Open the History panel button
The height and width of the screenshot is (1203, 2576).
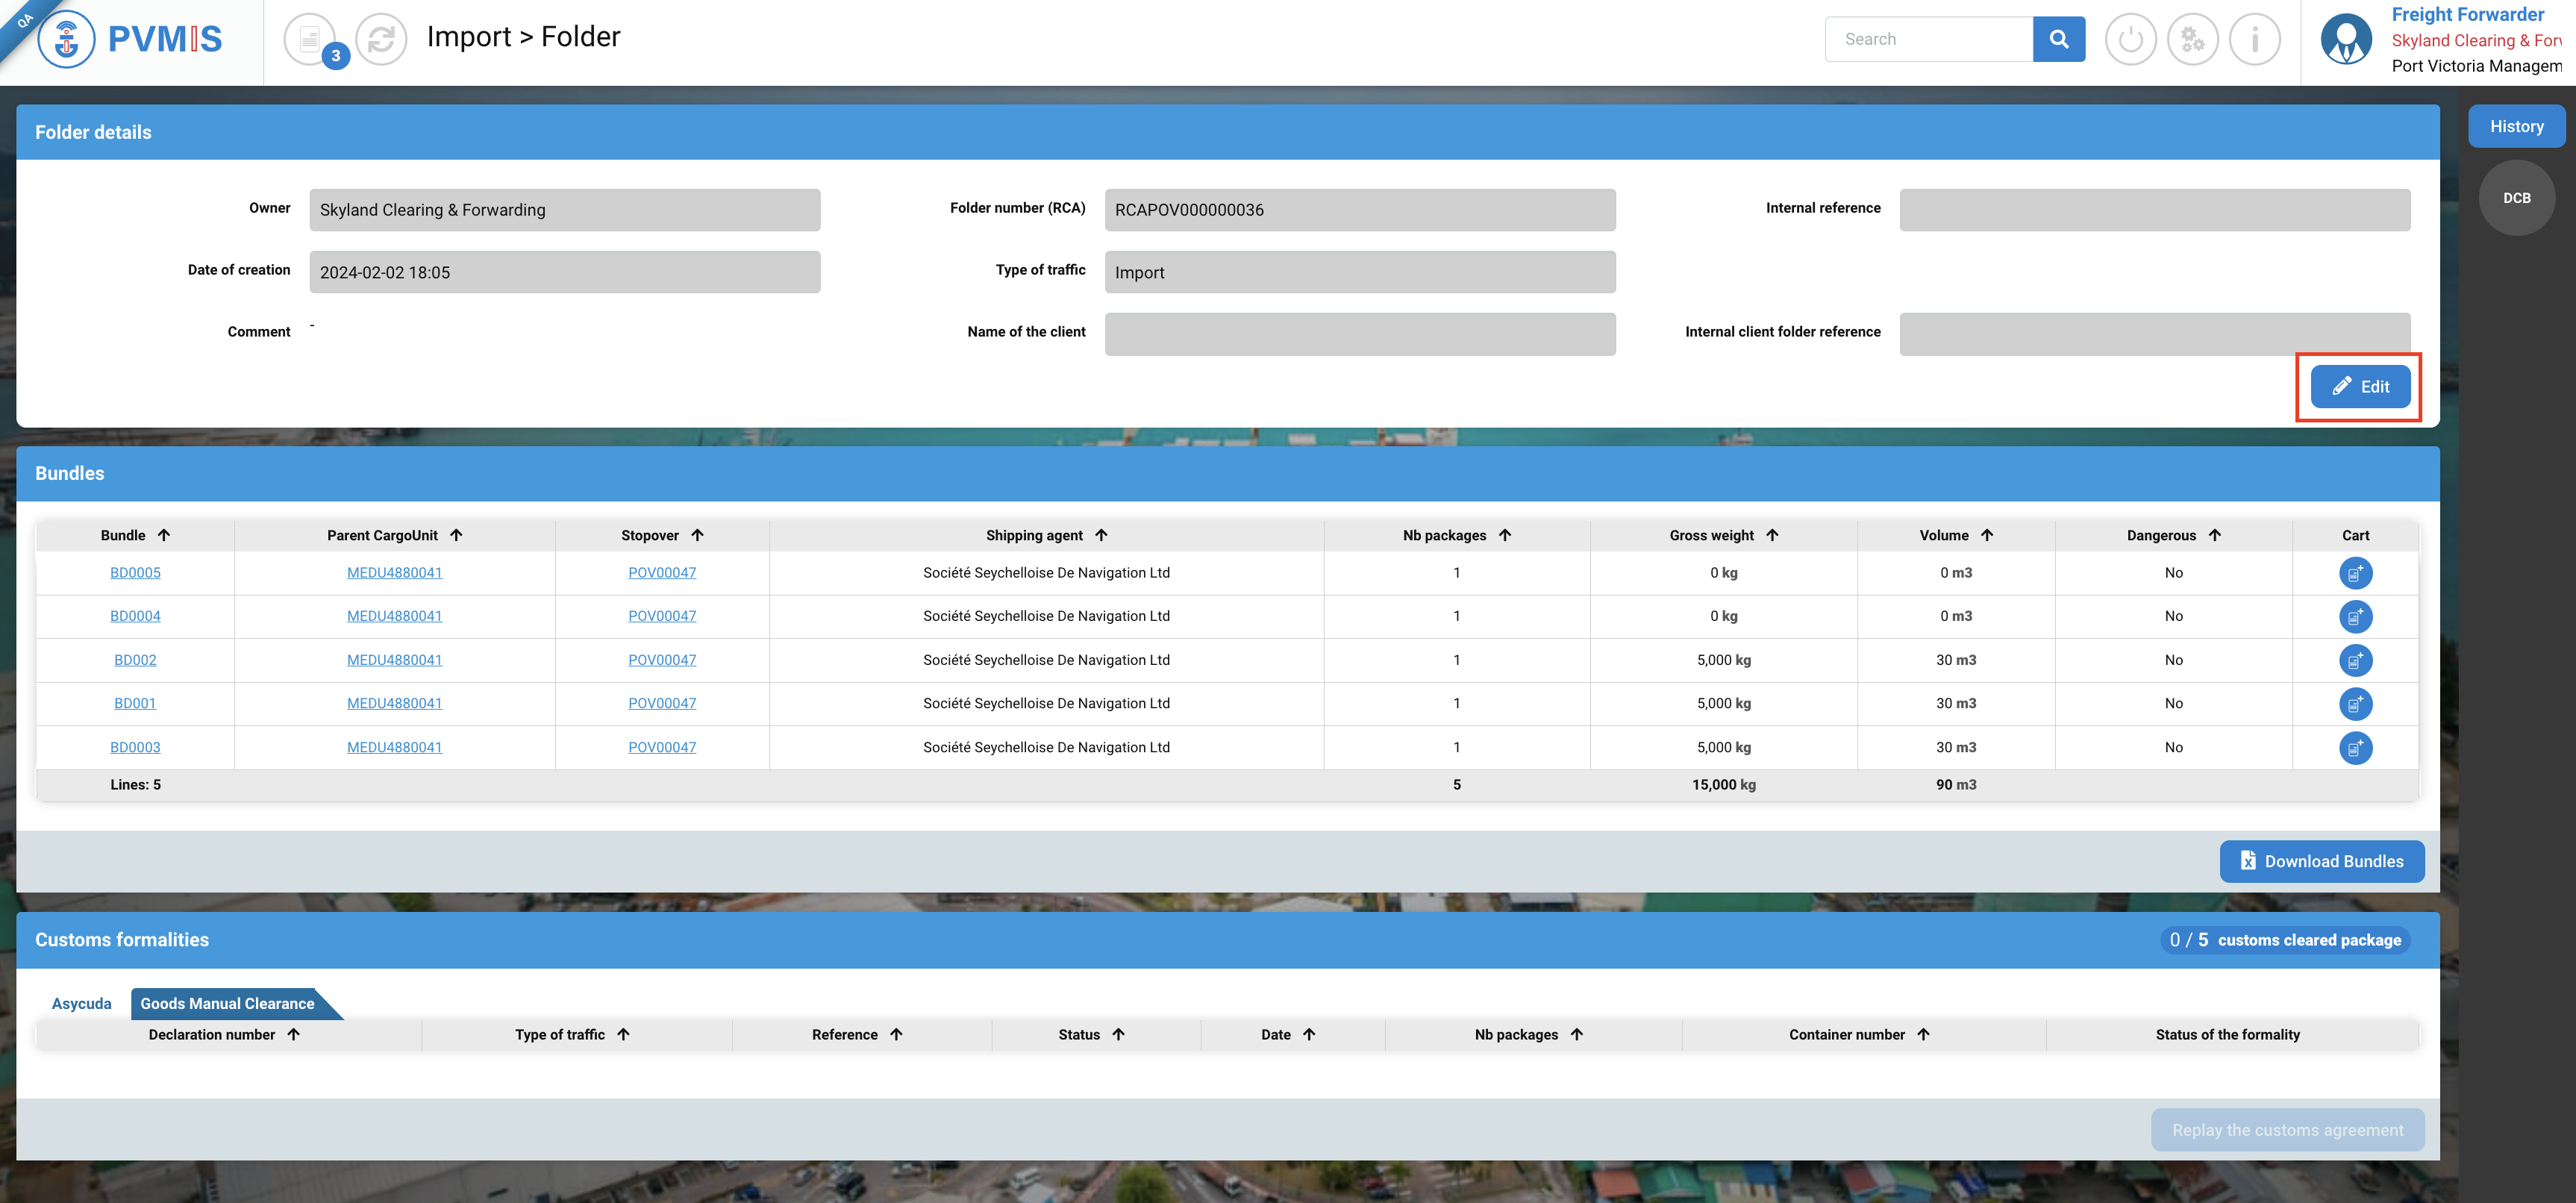(x=2516, y=126)
